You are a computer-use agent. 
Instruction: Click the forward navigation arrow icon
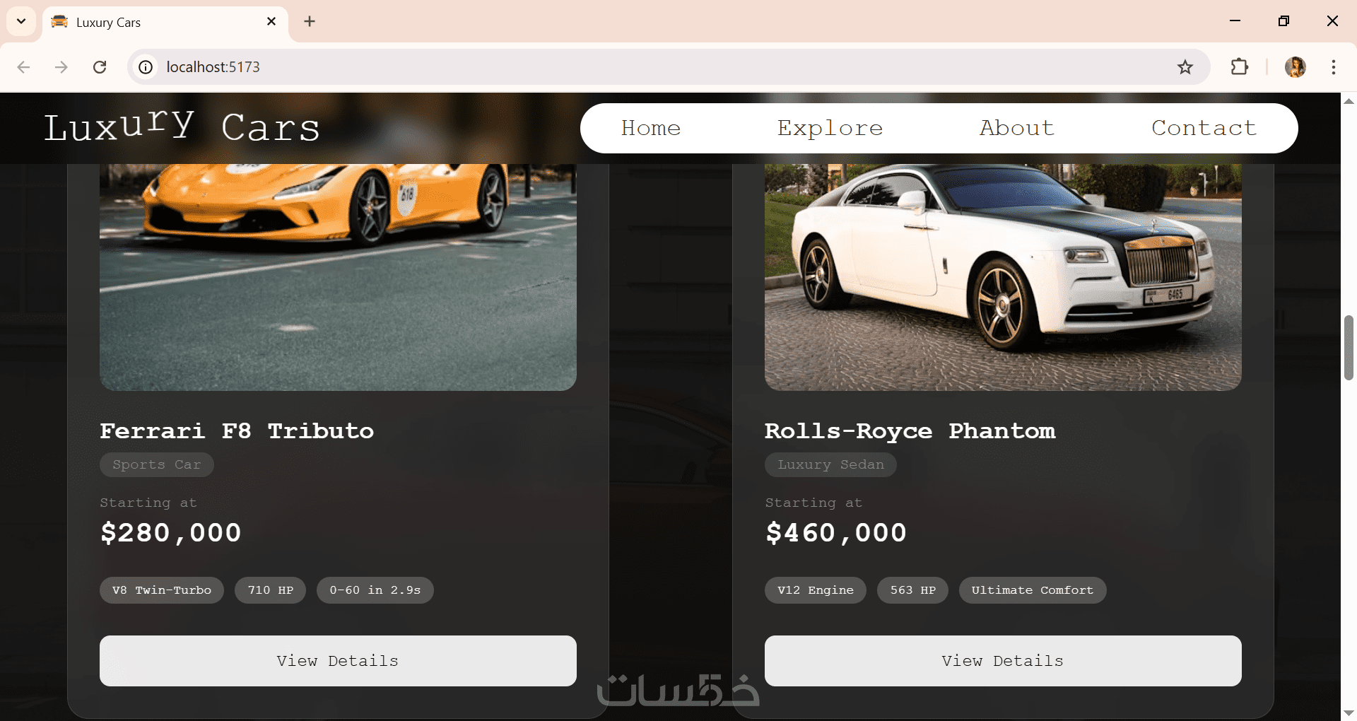click(x=61, y=67)
